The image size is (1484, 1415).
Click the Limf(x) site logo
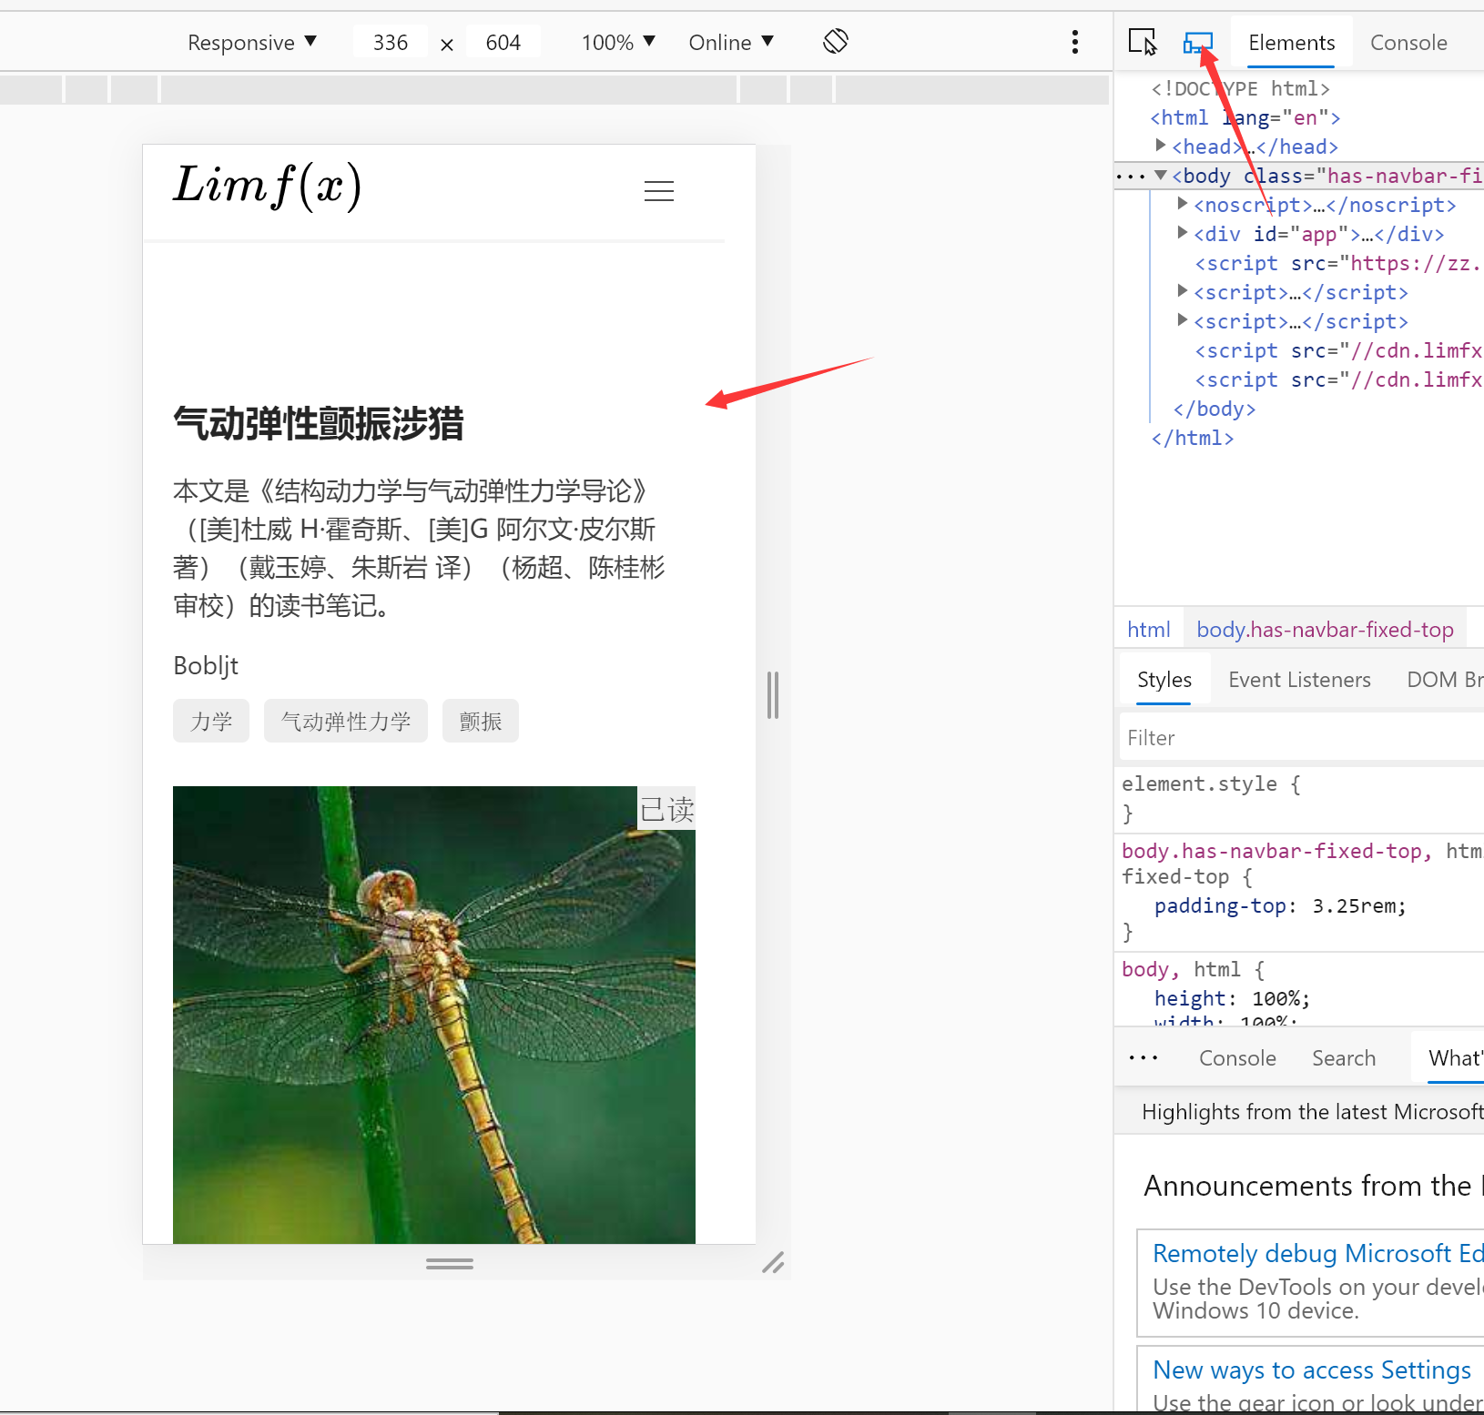[x=268, y=187]
